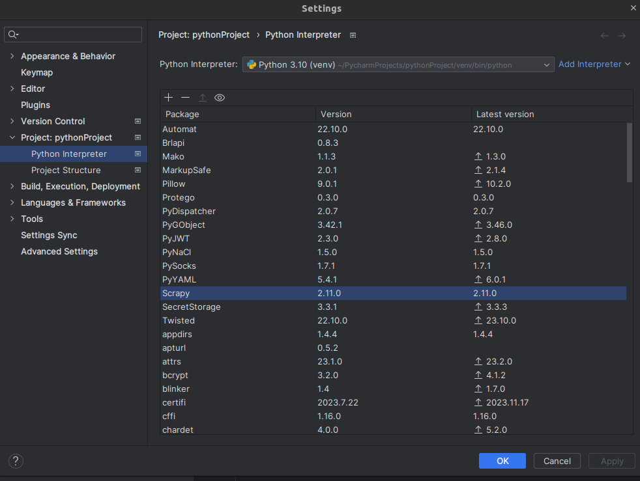640x481 pixels.
Task: Click the Python logo icon in interpreter field
Action: [x=252, y=64]
